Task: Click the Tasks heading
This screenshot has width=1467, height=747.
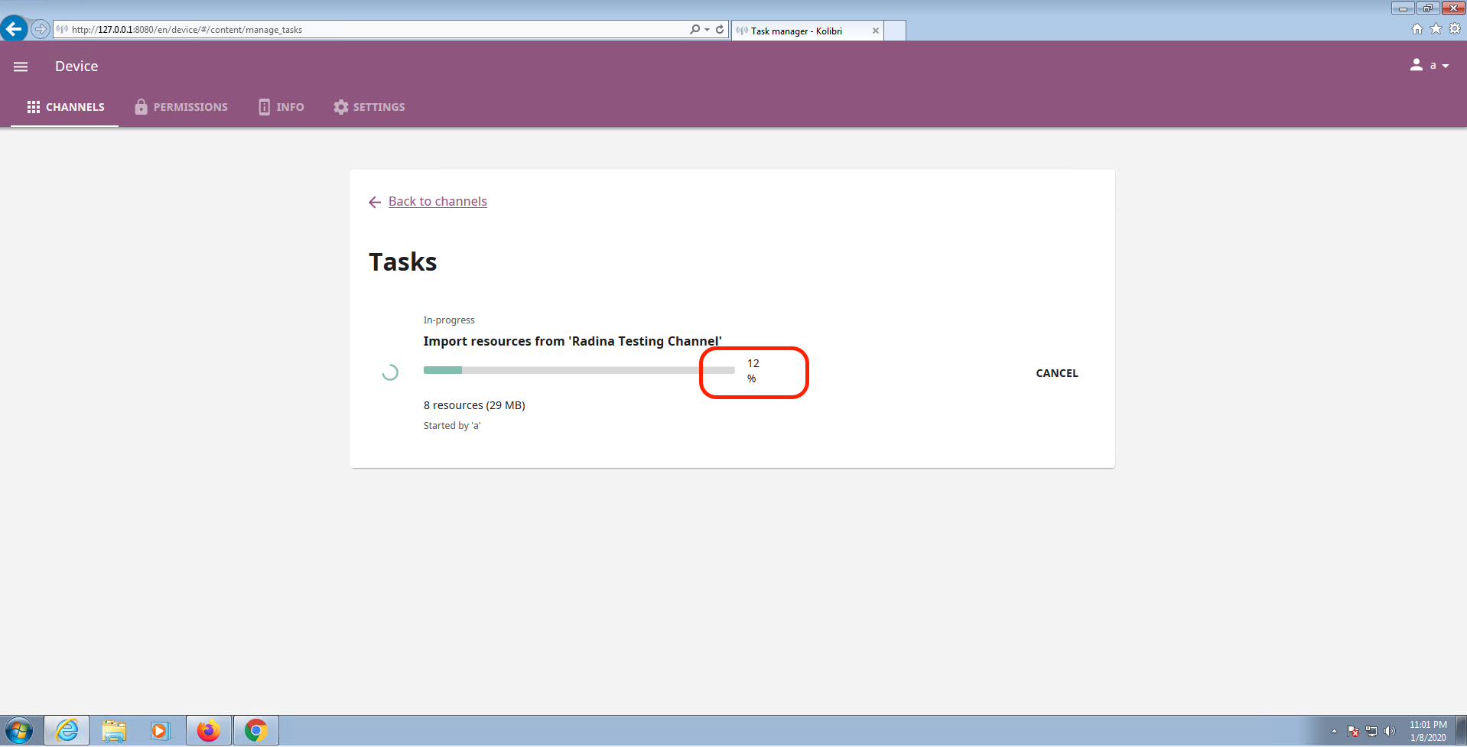Action: (x=403, y=262)
